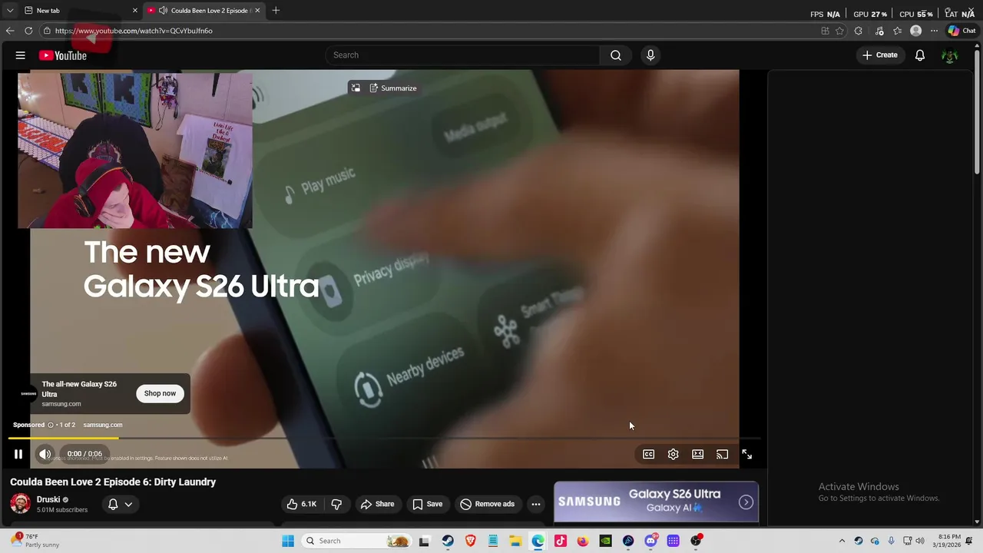This screenshot has height=553, width=983.
Task: Cast the video to a device
Action: point(723,455)
